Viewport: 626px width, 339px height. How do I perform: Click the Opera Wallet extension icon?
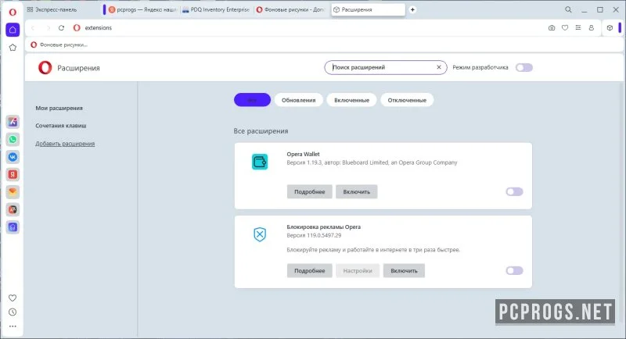260,162
